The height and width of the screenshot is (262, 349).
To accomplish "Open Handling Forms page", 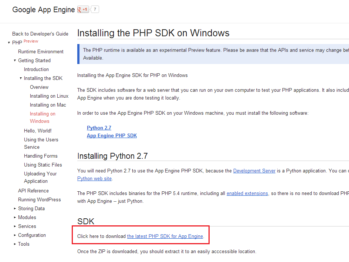I will (x=41, y=156).
